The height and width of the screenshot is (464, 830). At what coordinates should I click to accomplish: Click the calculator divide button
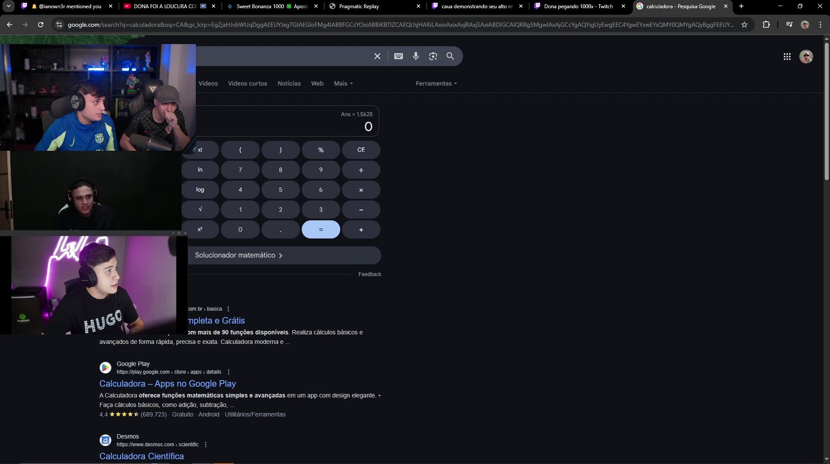pos(361,170)
